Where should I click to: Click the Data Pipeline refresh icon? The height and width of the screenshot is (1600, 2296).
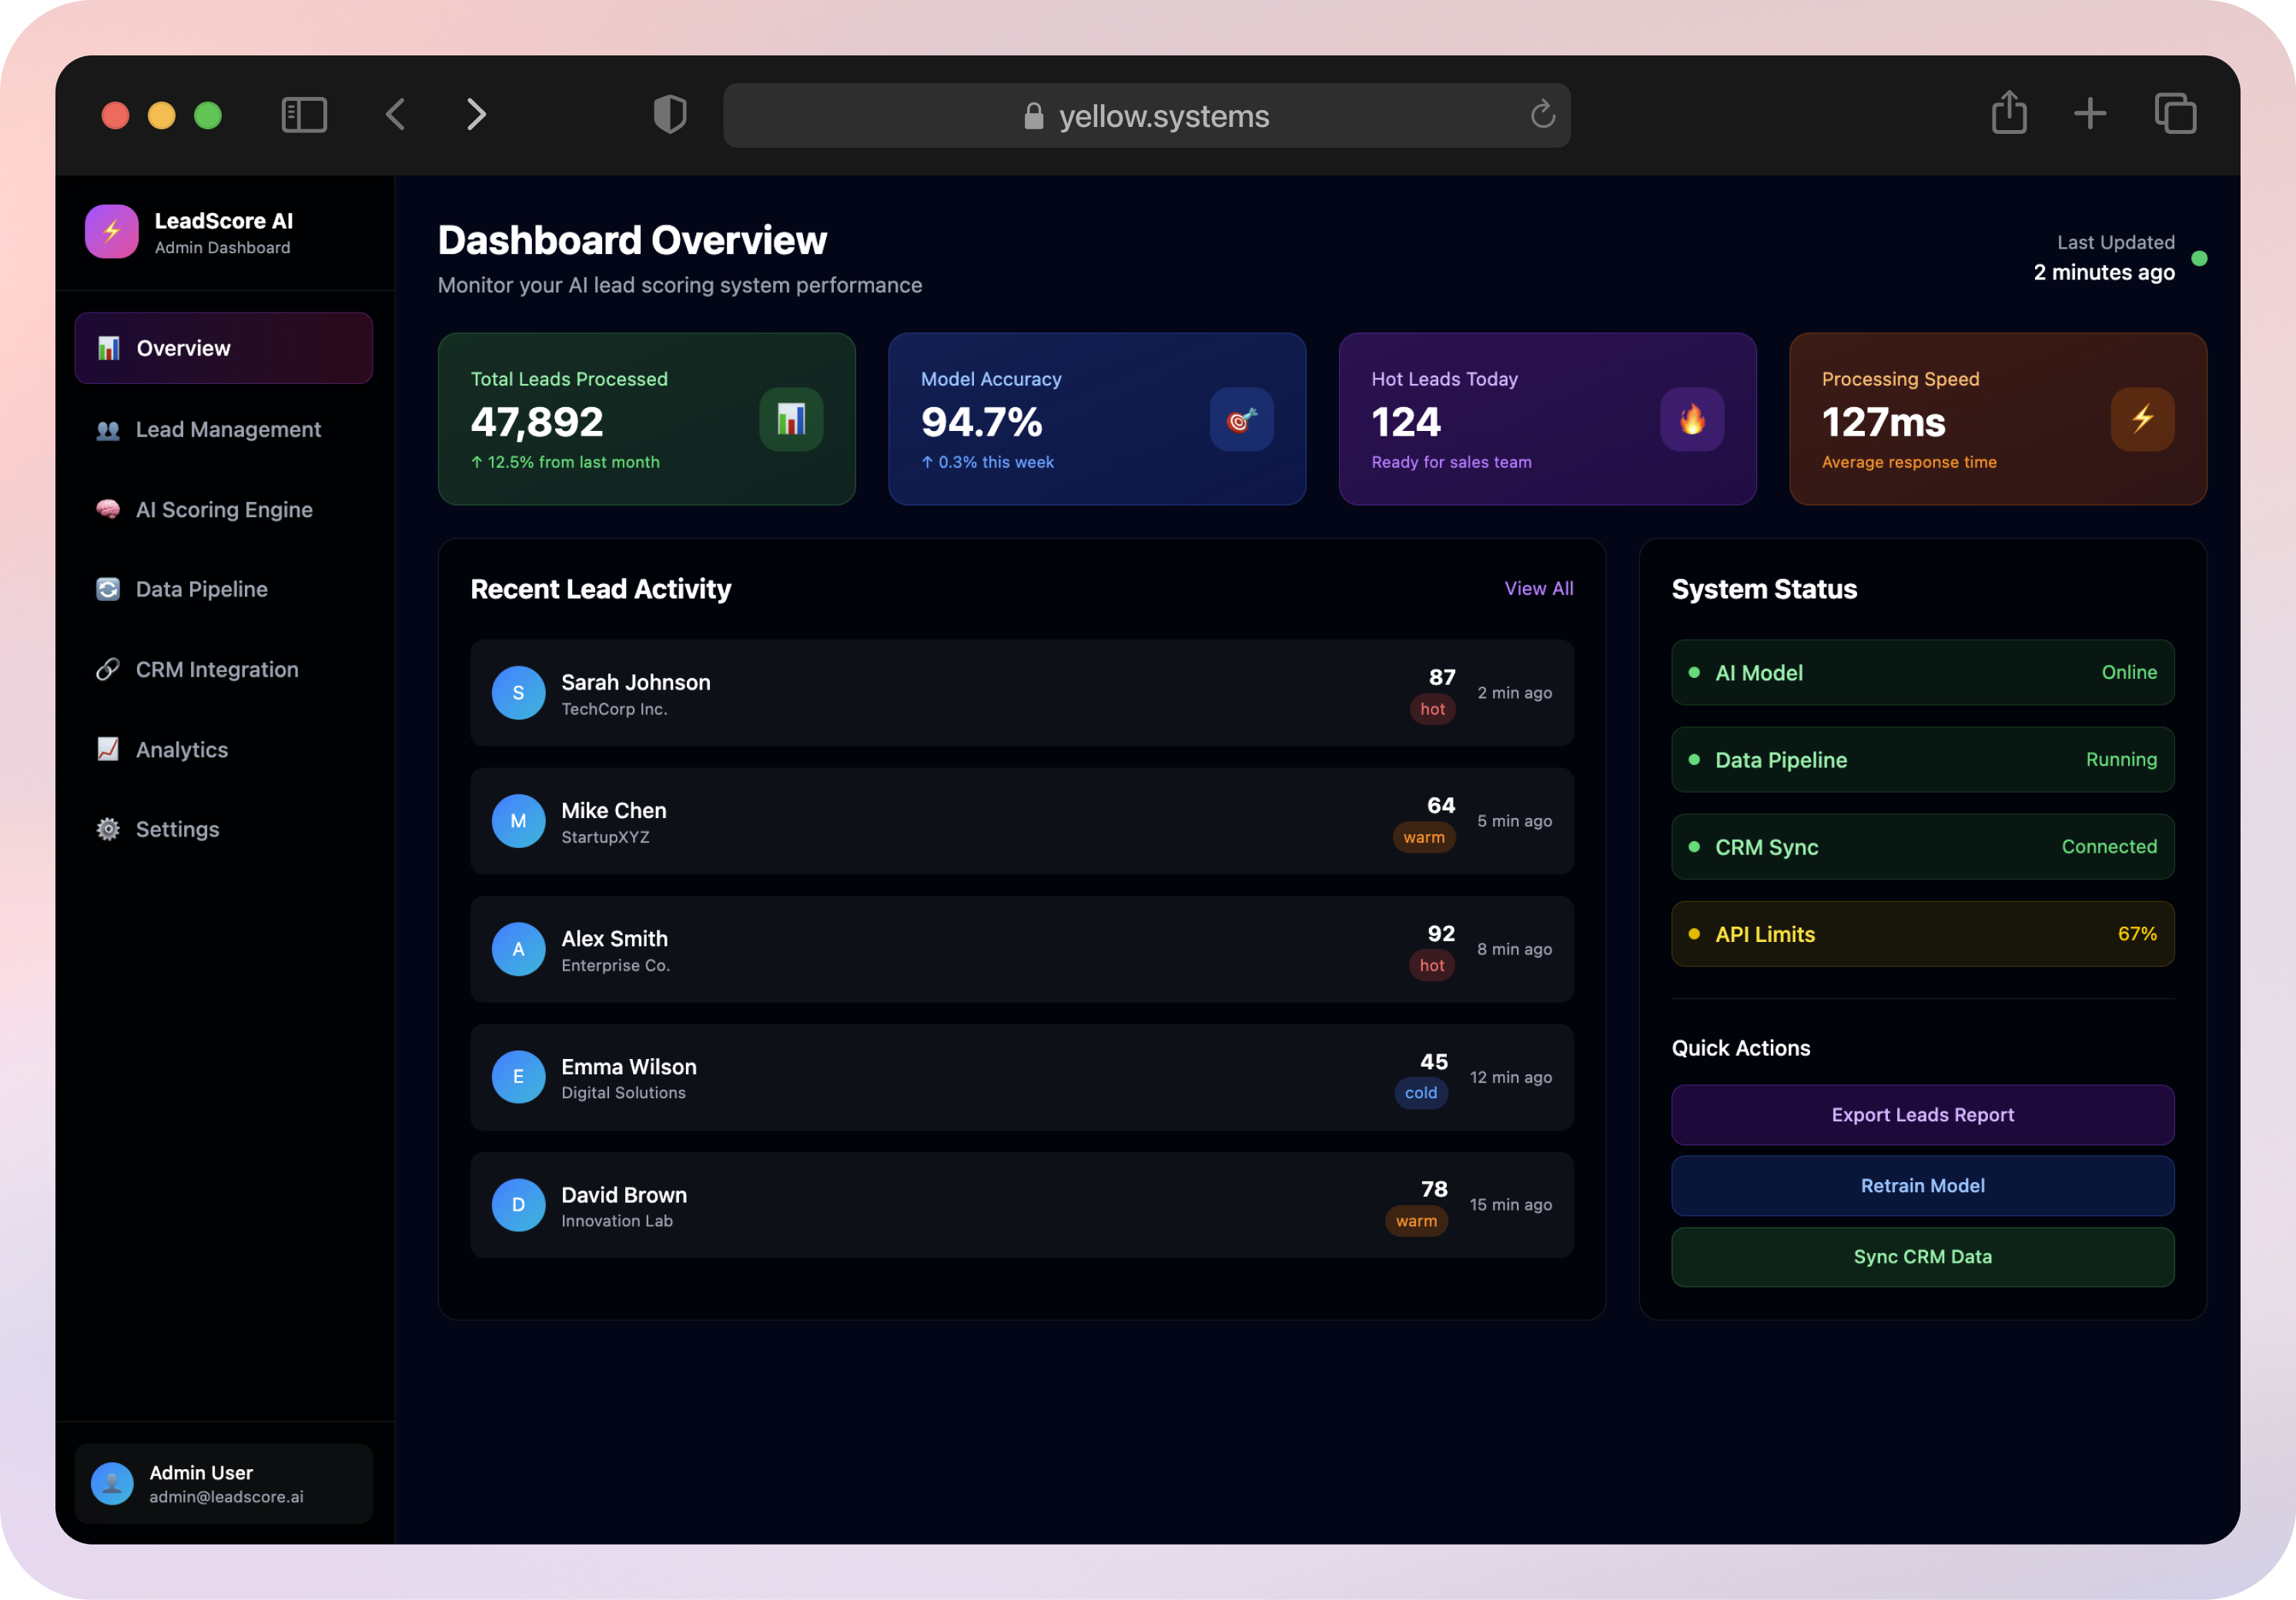(x=108, y=590)
